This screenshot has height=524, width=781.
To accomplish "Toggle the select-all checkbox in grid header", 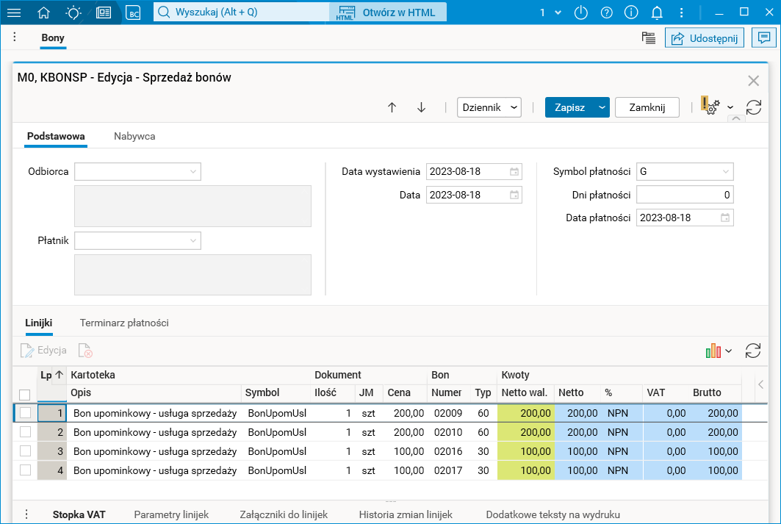I will coord(25,395).
